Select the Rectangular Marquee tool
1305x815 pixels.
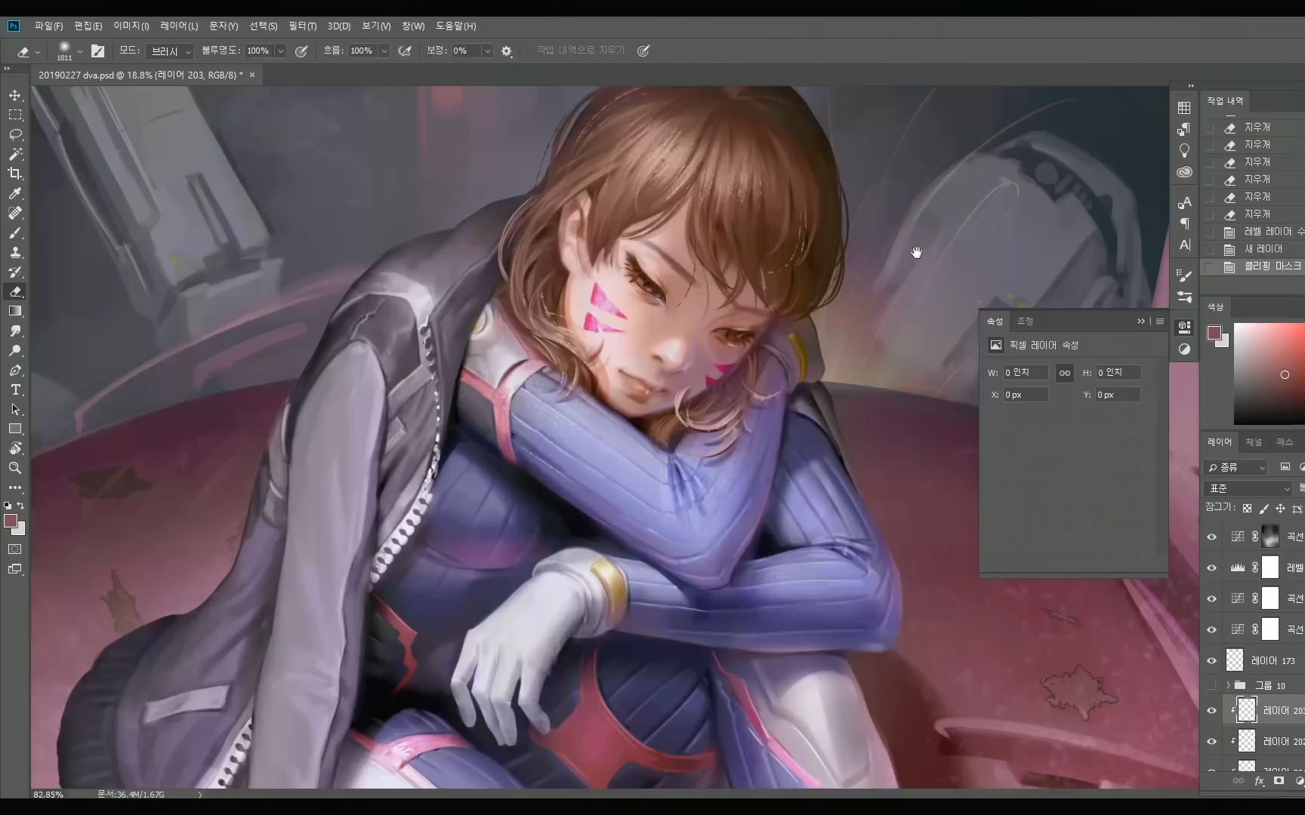tap(15, 115)
